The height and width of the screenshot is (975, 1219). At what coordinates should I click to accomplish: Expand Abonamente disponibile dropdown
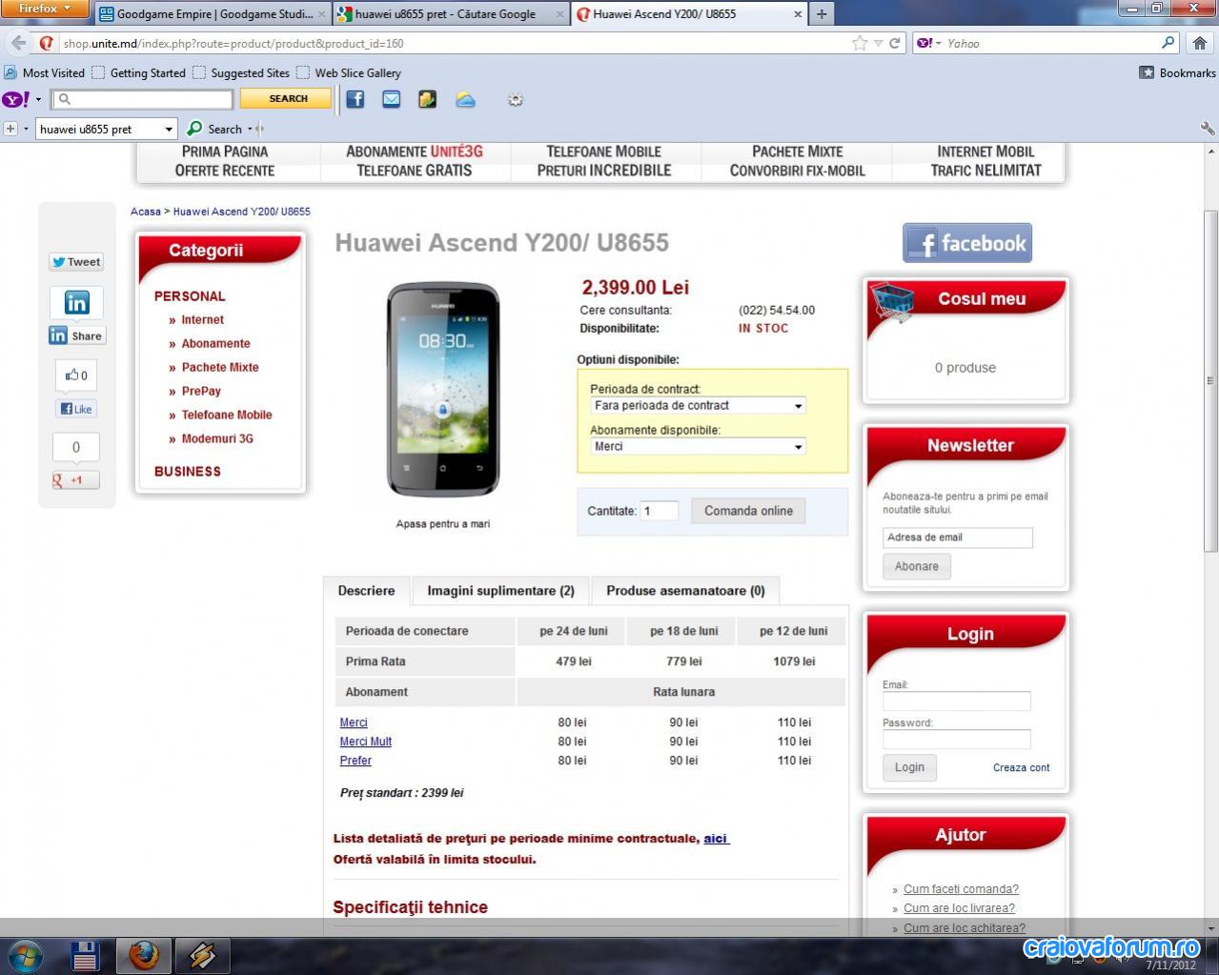pos(799,447)
